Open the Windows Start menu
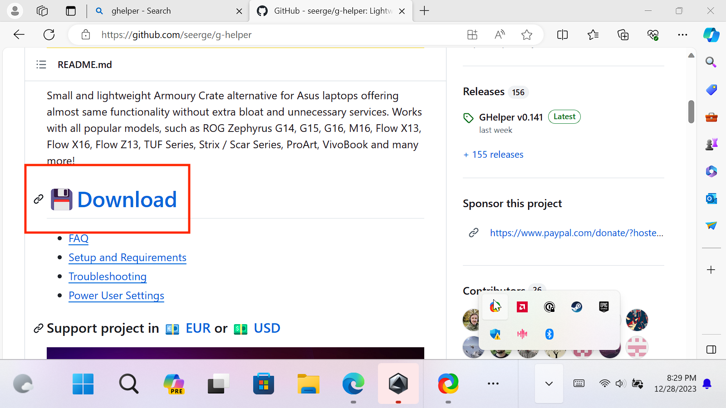Image resolution: width=726 pixels, height=408 pixels. pyautogui.click(x=83, y=384)
